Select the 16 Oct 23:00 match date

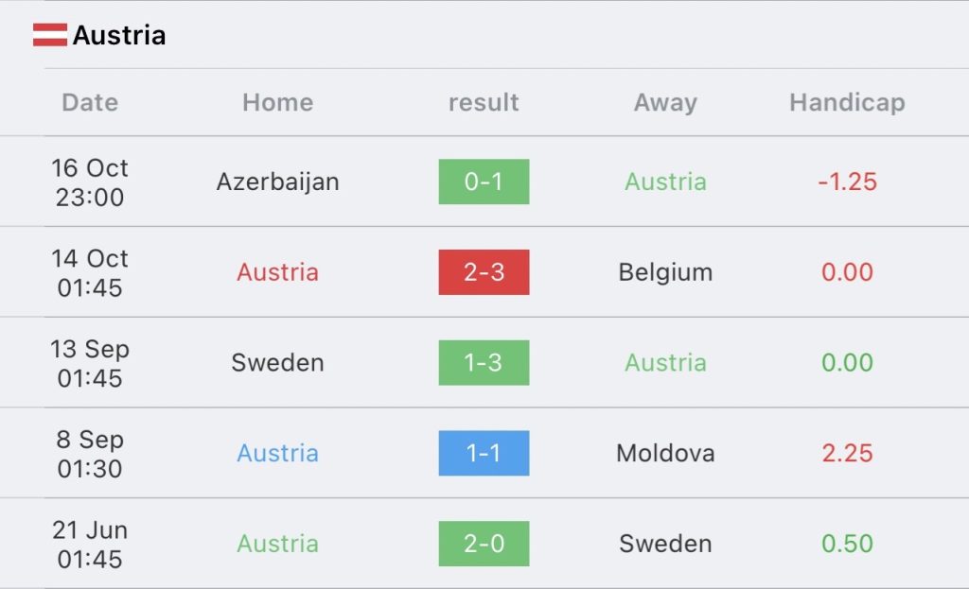click(x=90, y=182)
